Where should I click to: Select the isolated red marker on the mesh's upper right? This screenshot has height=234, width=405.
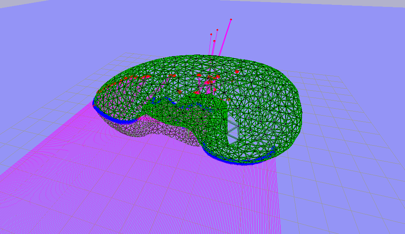pos(237,72)
